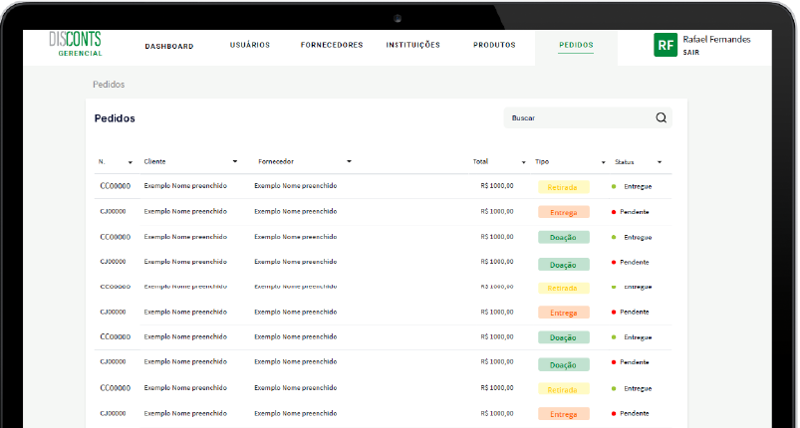800x428 pixels.
Task: Click the Disconts Gerencial logo
Action: tap(75, 44)
